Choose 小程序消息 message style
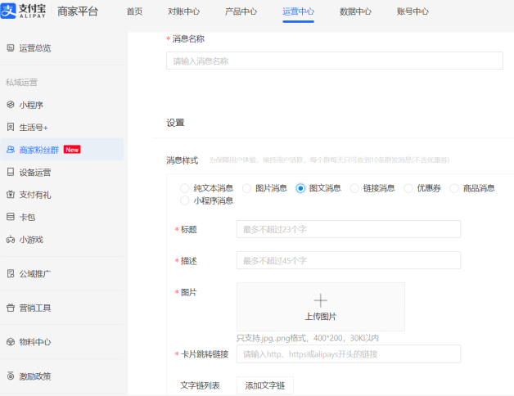 (186, 200)
